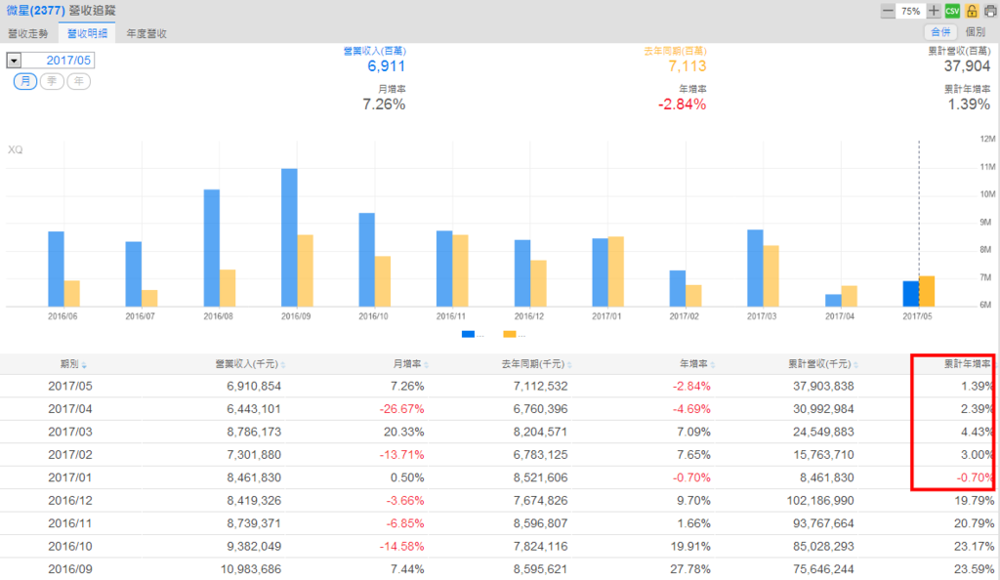Click the 2016/09 chart axis label
The height and width of the screenshot is (580, 1000).
(x=296, y=316)
